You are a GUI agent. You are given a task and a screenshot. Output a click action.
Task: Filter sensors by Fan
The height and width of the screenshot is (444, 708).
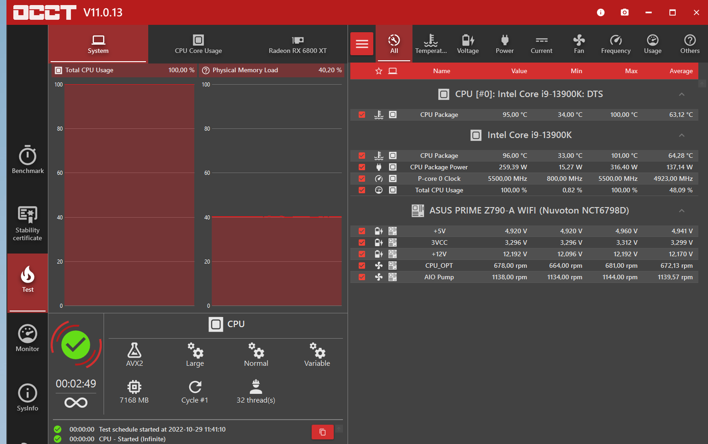[579, 44]
